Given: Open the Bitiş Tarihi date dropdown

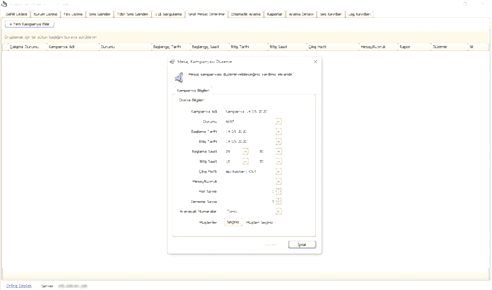Looking at the screenshot, I should [278, 141].
